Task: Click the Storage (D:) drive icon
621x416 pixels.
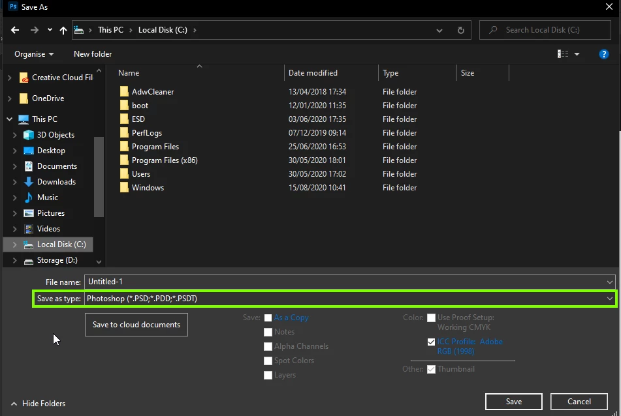Action: click(x=29, y=261)
